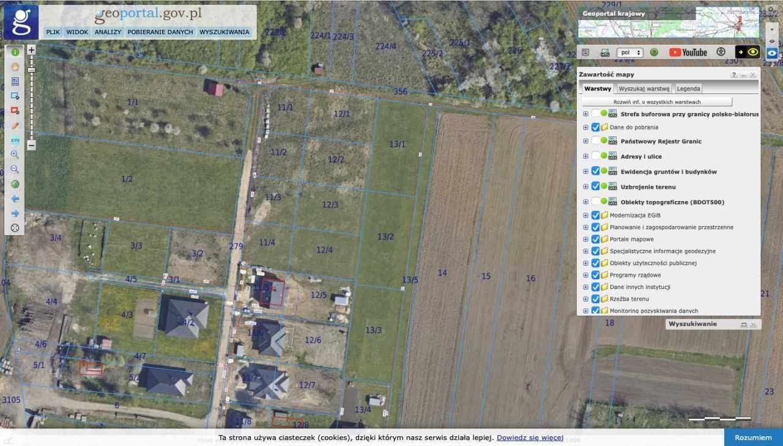Image resolution: width=783 pixels, height=446 pixels.
Task: Open the 'pol' language dropdown
Action: tap(630, 53)
